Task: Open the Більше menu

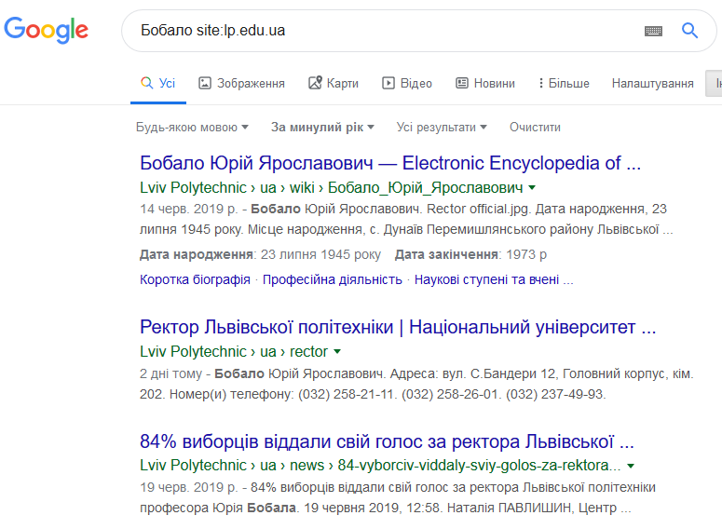Action: tap(564, 83)
